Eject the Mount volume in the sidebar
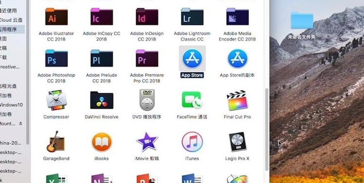The height and width of the screenshot is (183, 364). (x=21, y=123)
